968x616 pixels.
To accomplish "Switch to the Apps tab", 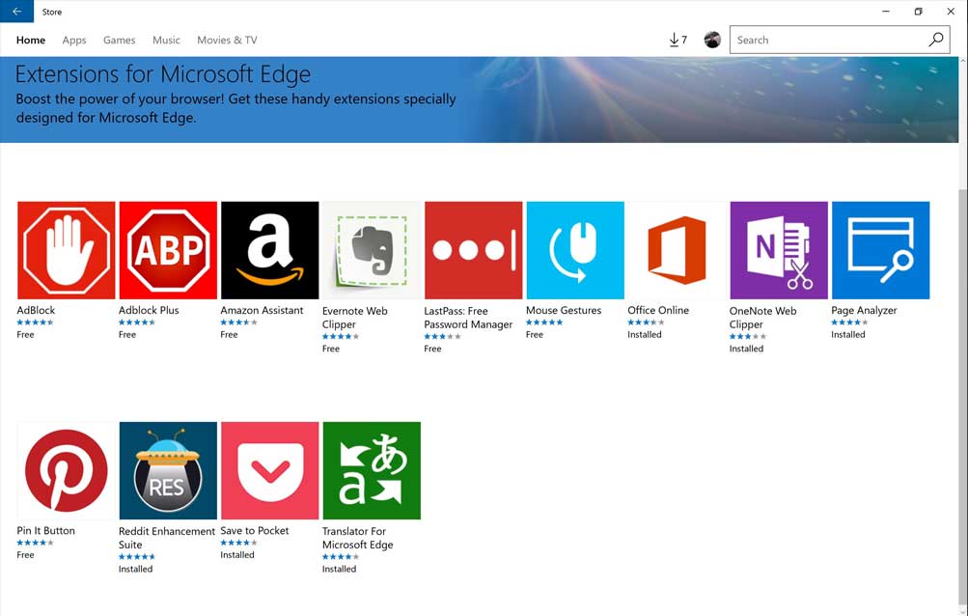I will pyautogui.click(x=74, y=41).
